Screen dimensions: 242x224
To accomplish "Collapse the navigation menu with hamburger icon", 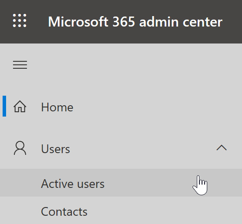I will click(x=20, y=65).
